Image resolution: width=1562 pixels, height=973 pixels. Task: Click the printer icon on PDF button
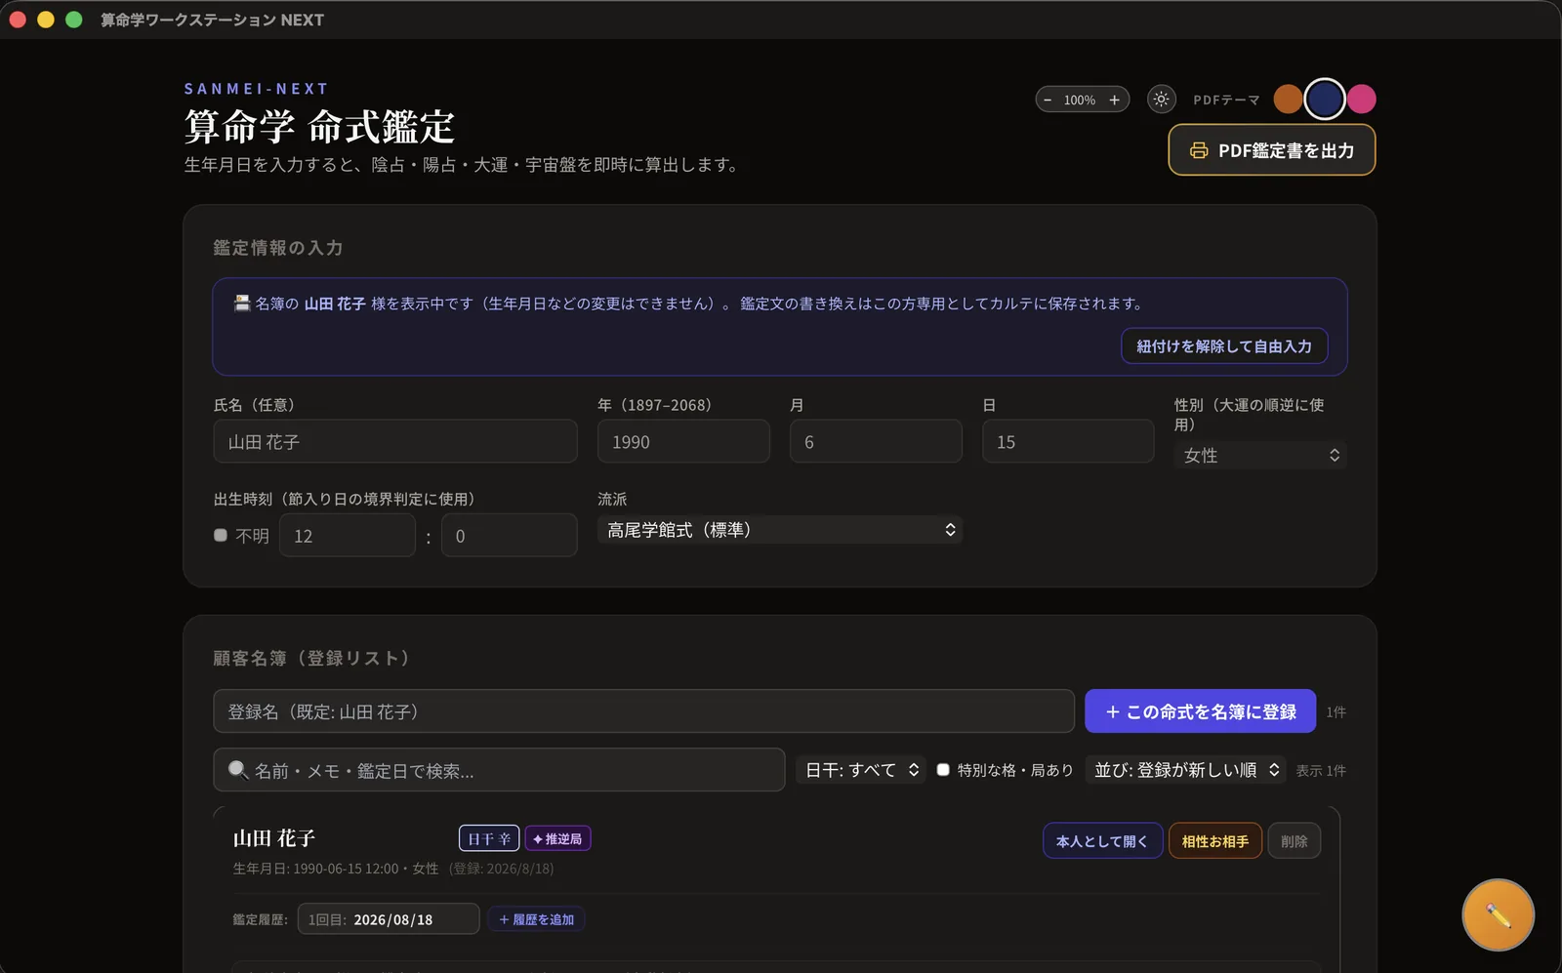point(1199,150)
